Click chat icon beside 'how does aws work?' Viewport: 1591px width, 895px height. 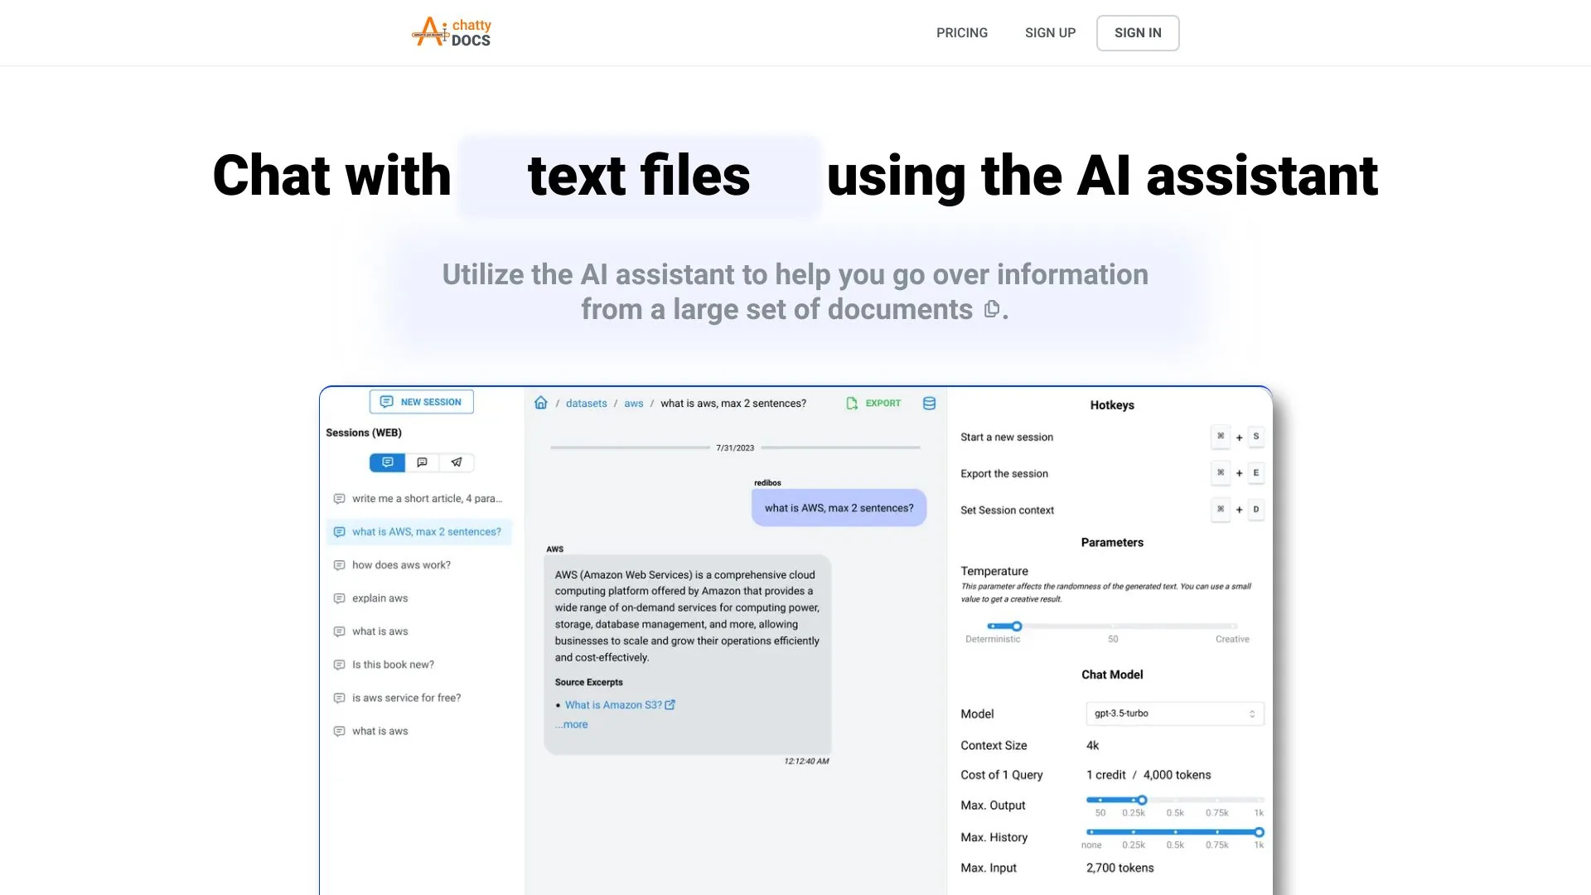[339, 565]
